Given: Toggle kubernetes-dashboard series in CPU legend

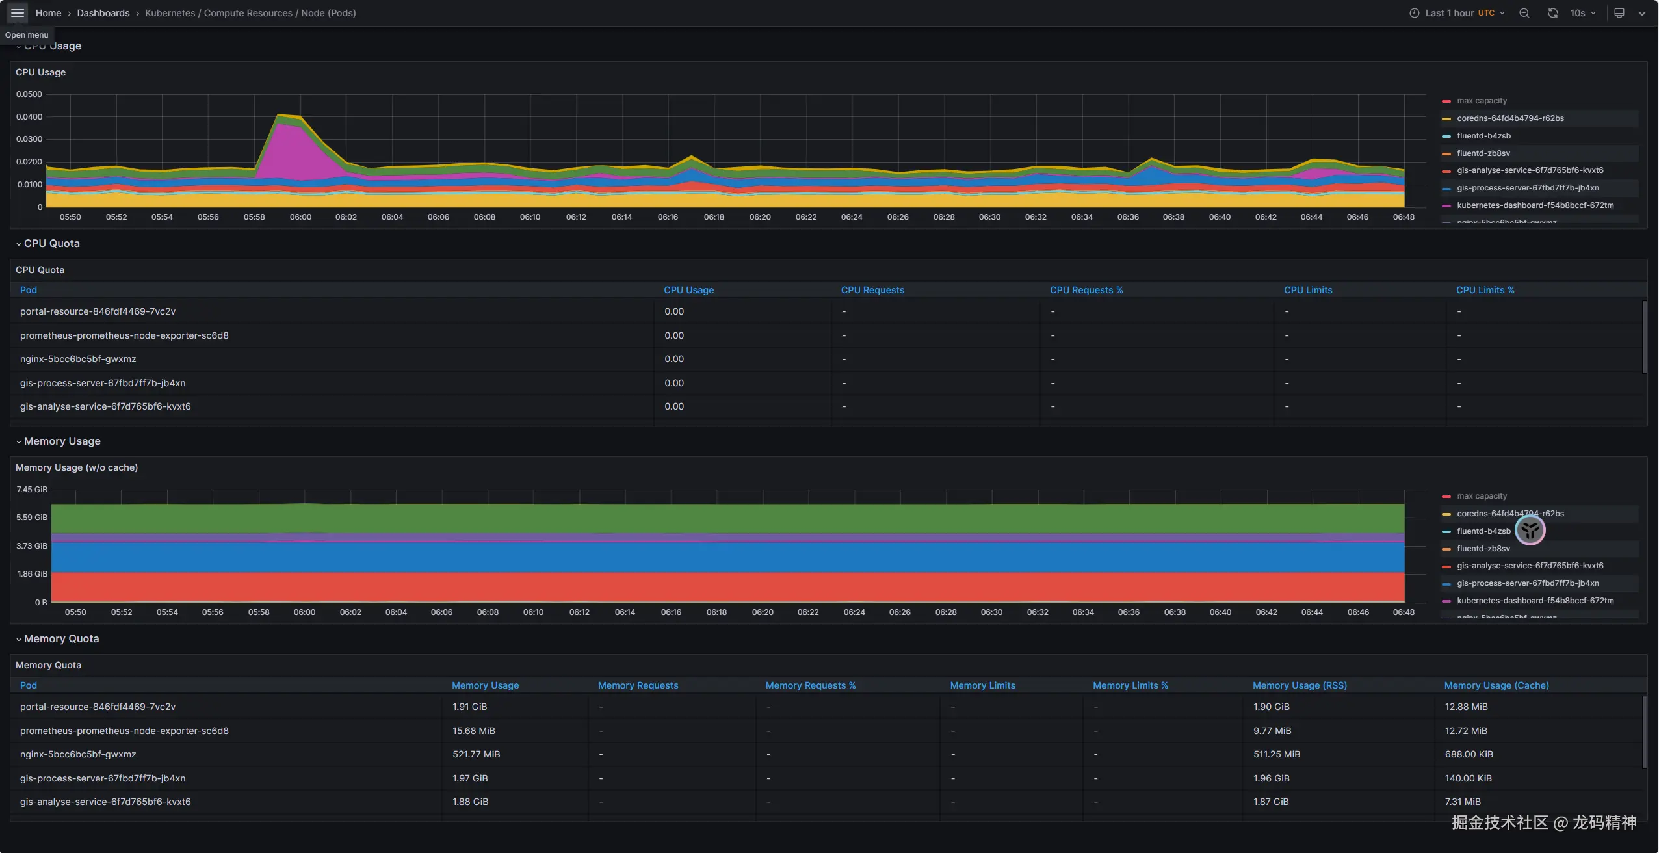Looking at the screenshot, I should coord(1535,205).
